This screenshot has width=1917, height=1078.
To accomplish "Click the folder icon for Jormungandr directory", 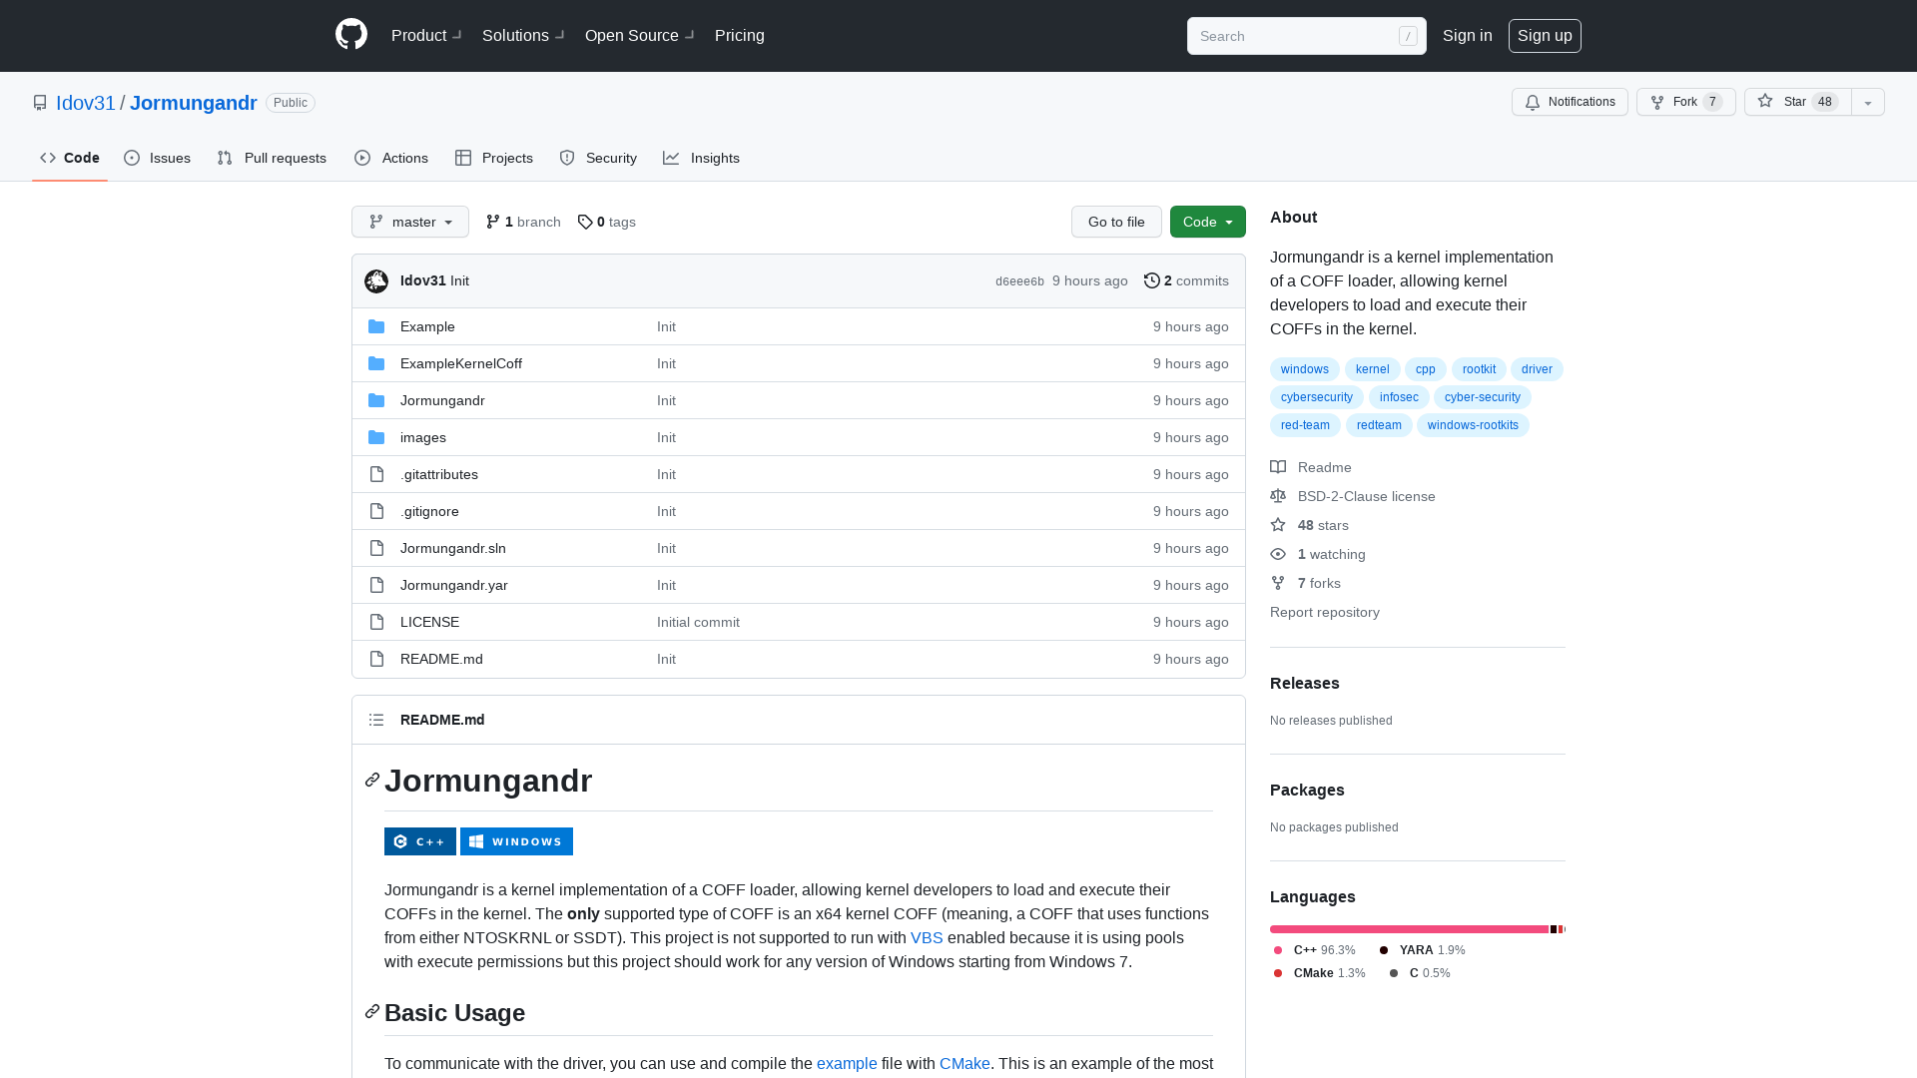I will [x=376, y=400].
